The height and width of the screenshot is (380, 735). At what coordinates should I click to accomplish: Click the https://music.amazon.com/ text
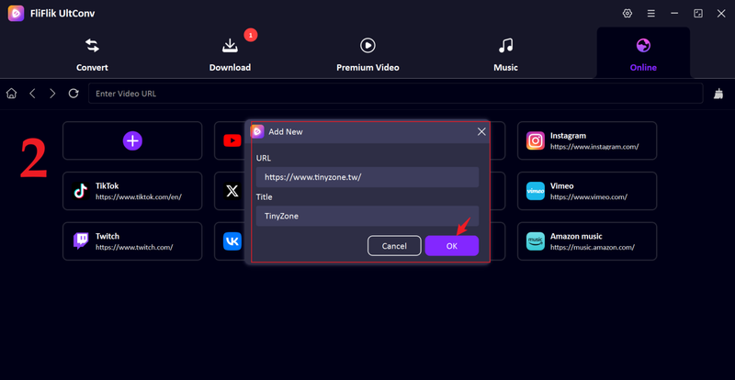click(593, 247)
